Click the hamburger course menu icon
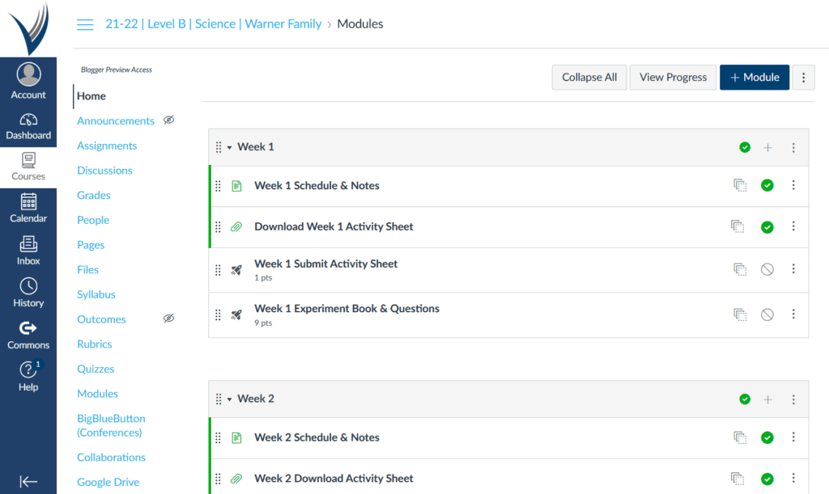 (85, 24)
